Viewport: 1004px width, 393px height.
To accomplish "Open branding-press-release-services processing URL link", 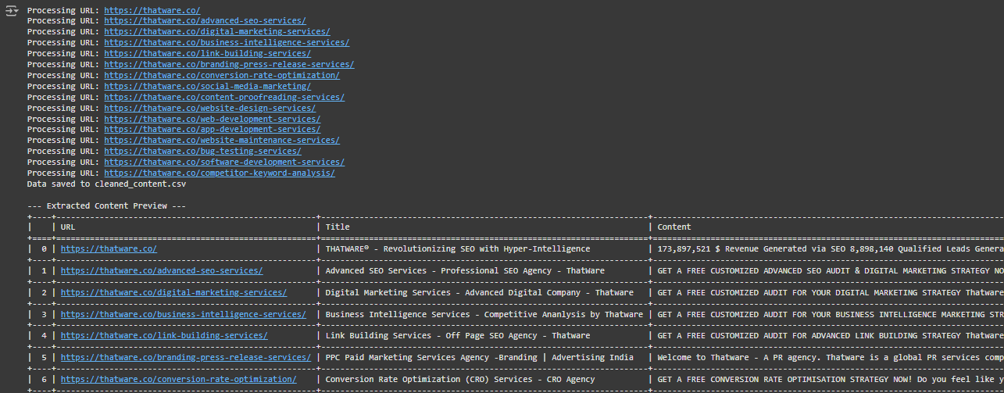I will [229, 65].
